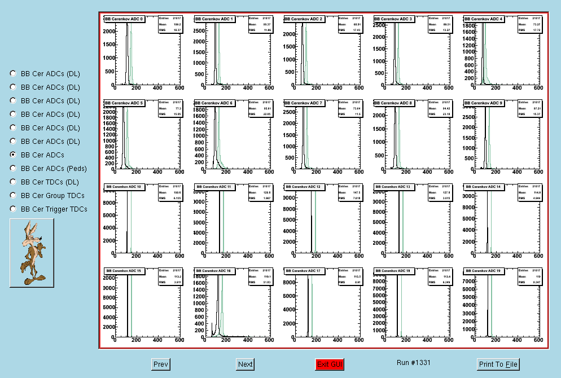
Task: Click the 'BB Cerenkov ADC 12' title label
Action: pyautogui.click(x=304, y=187)
